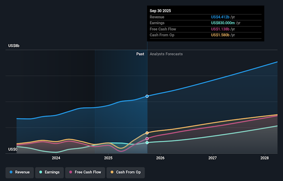Viewport: 283px width, 181px height.
Task: Click the orange Cash From Op marker
Action: coord(147,133)
